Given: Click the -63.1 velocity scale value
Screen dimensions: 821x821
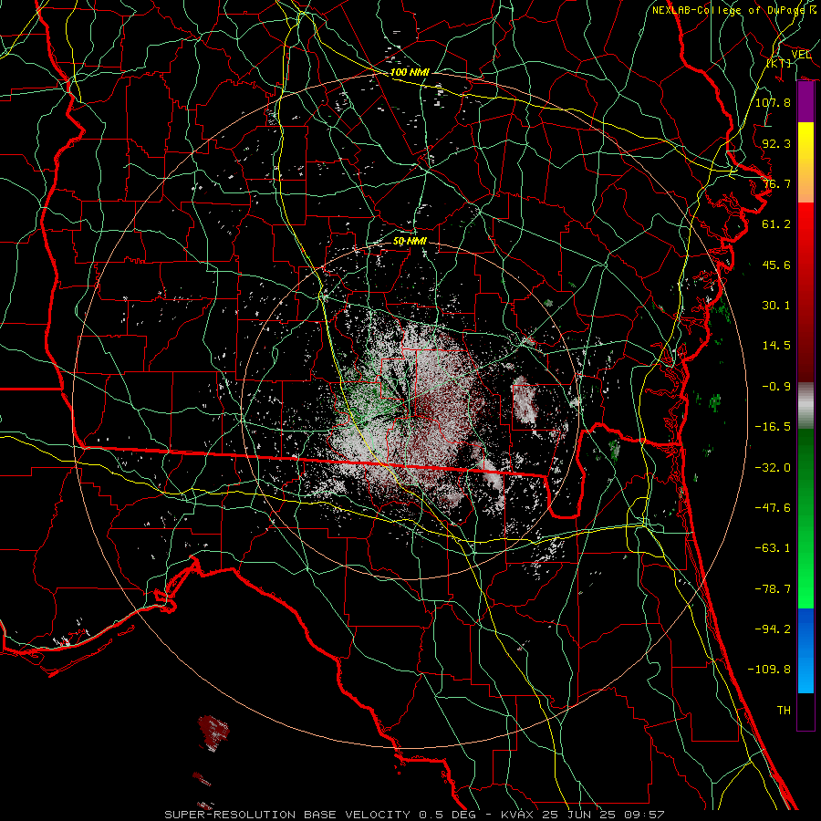Looking at the screenshot, I should pos(773,548).
